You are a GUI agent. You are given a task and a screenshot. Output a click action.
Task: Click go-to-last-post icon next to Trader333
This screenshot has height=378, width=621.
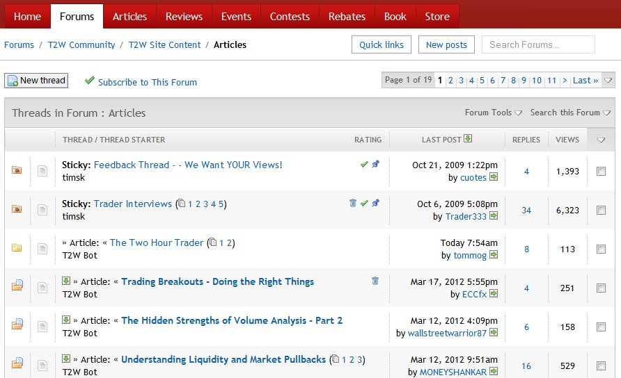pos(494,217)
